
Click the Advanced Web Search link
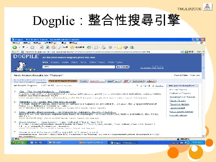tap(152, 68)
